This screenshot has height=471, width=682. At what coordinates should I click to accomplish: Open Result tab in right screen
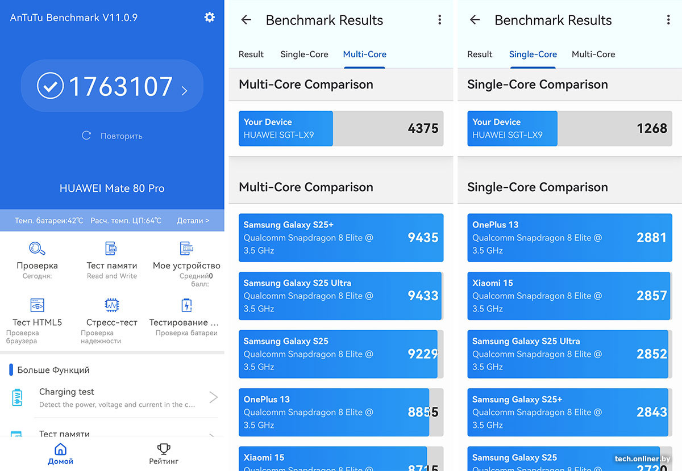click(x=480, y=54)
